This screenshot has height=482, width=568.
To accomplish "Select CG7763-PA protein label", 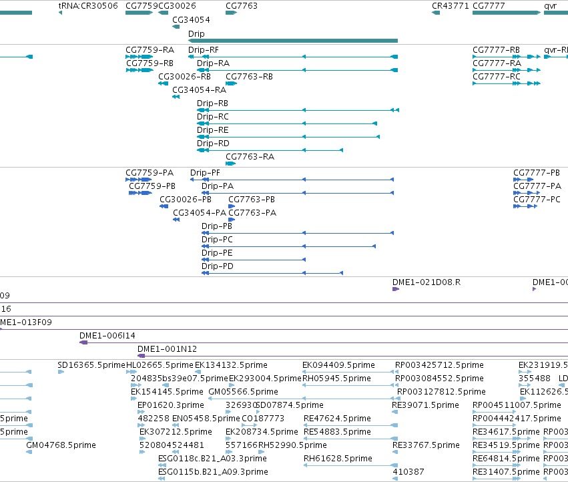I will click(x=252, y=213).
